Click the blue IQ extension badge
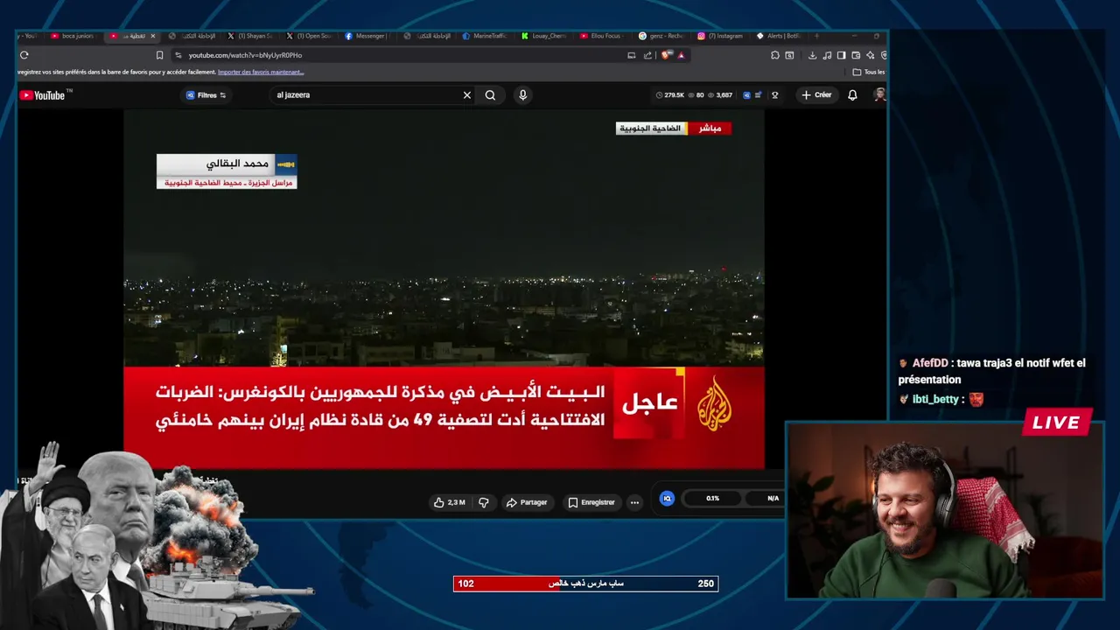This screenshot has width=1120, height=630. [x=667, y=498]
